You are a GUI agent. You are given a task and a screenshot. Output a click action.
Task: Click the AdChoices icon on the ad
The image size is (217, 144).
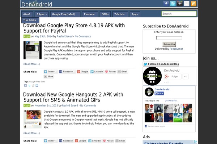tap(195, 141)
